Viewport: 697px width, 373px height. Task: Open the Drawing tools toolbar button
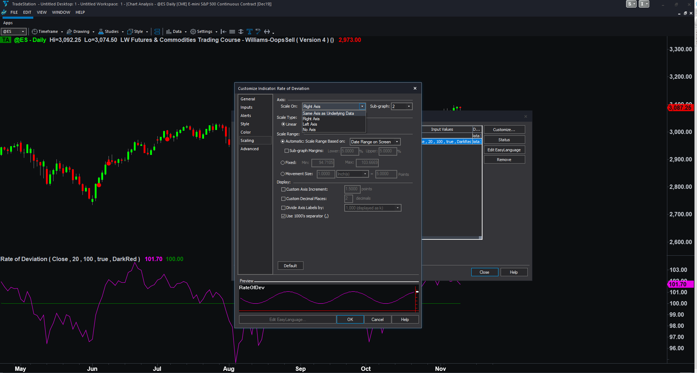tap(80, 31)
